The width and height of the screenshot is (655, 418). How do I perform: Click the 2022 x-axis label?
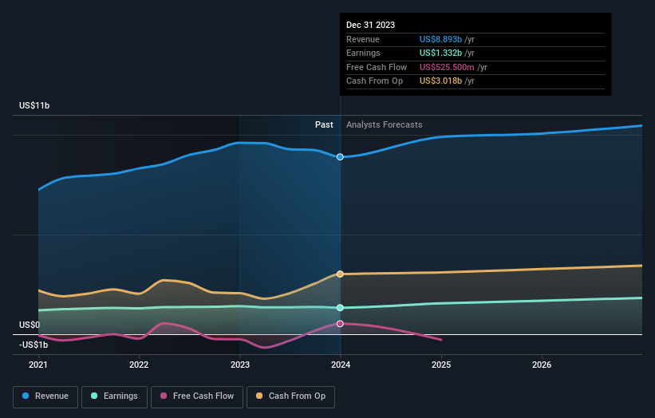[x=139, y=365]
